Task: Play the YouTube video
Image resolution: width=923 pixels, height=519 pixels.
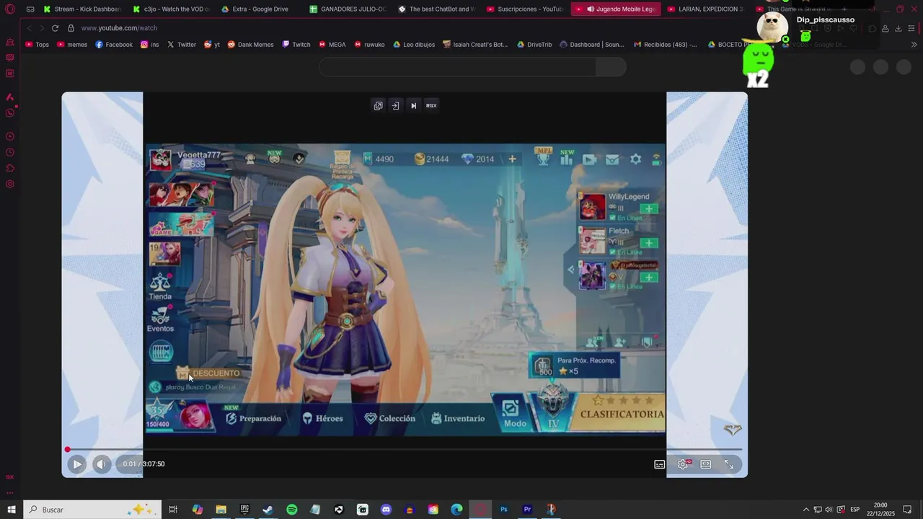Action: (77, 464)
